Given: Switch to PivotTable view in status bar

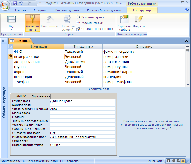Looking at the screenshot, I should 173,161.
